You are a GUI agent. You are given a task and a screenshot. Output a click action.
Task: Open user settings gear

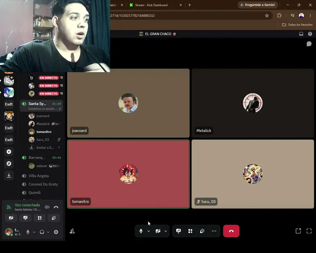point(56,232)
